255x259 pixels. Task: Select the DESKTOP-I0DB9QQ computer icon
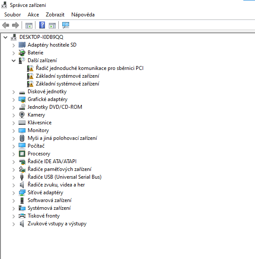(14, 37)
